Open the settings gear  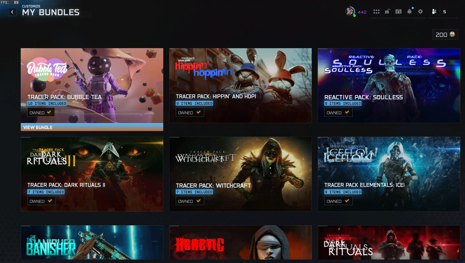[x=420, y=11]
